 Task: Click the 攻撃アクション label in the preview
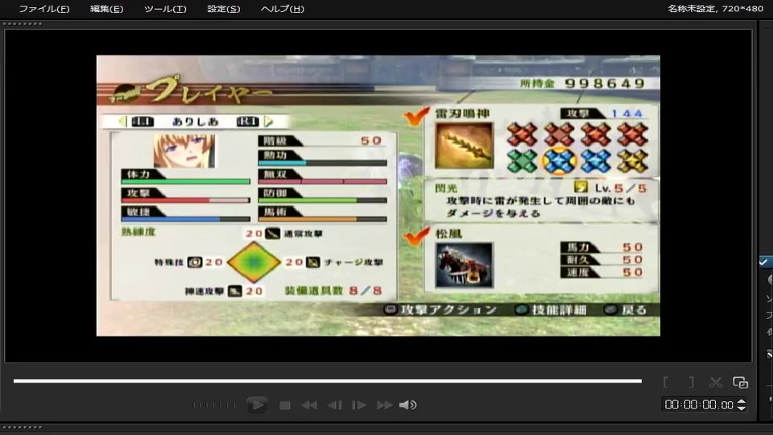(449, 309)
